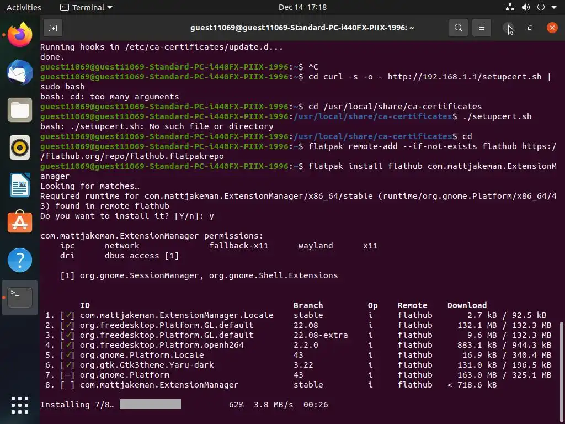This screenshot has height=424, width=565.
Task: Open LibreOffice Writer from the dock
Action: (x=20, y=185)
